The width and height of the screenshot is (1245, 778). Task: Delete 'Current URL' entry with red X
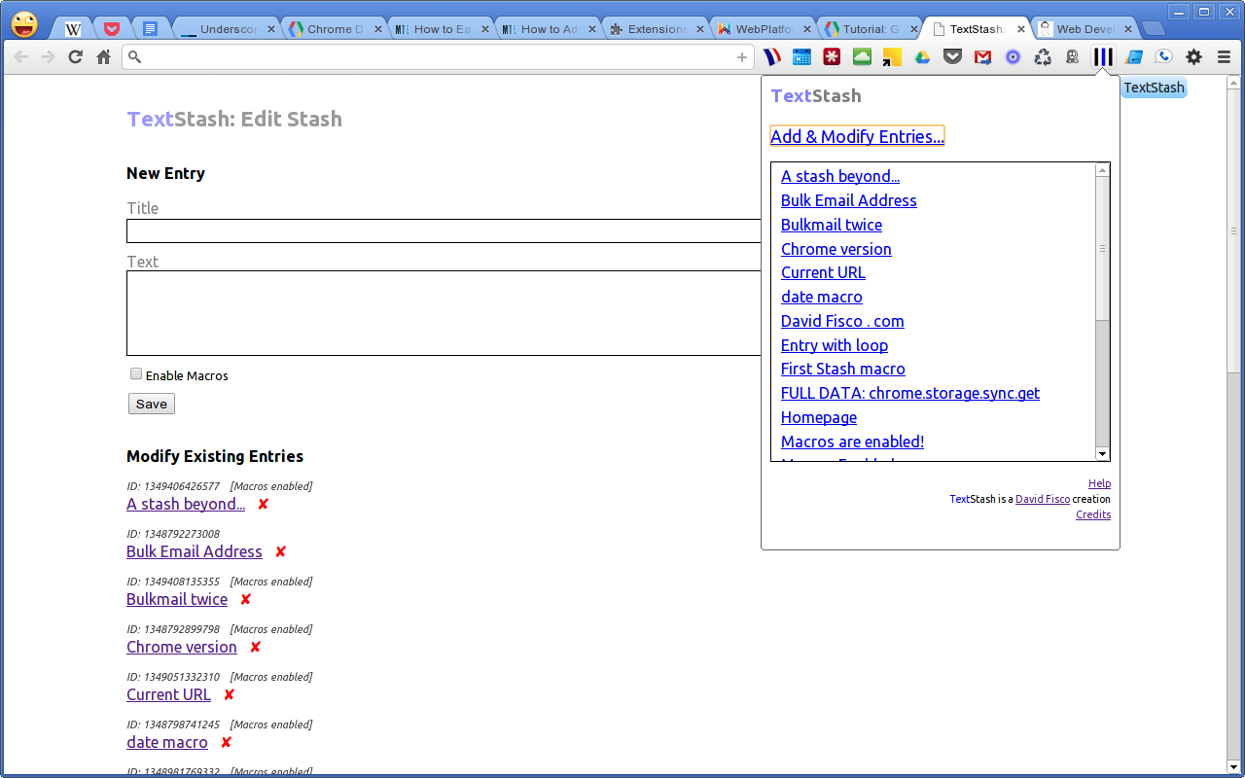(x=229, y=694)
